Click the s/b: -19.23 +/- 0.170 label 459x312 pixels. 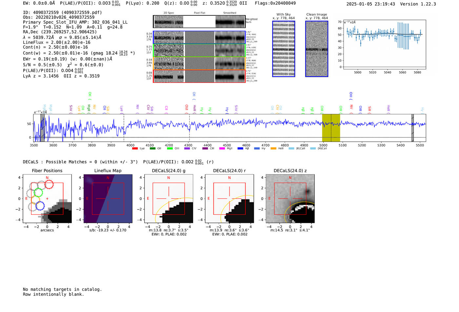pos(108,230)
